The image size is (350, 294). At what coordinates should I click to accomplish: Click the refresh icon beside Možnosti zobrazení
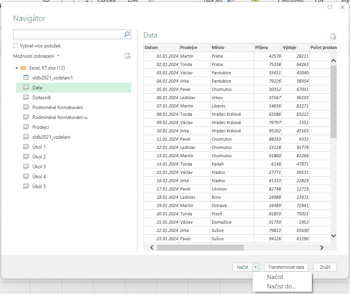point(127,56)
